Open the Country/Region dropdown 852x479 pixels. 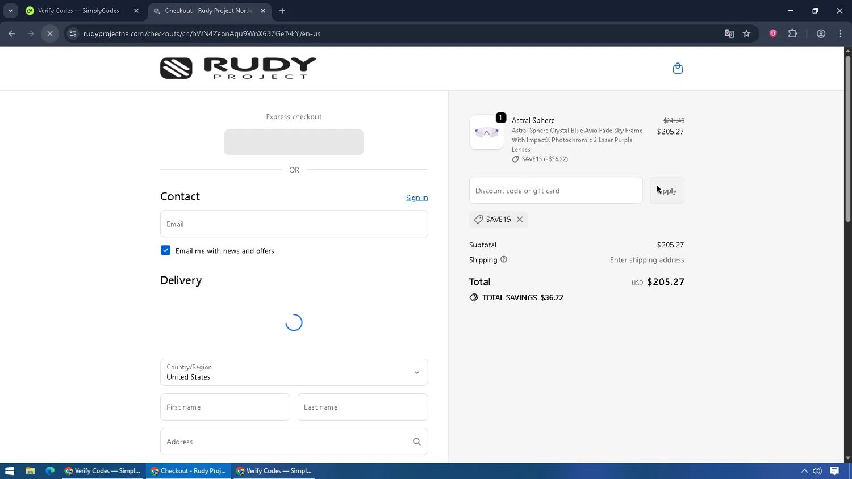pos(294,372)
